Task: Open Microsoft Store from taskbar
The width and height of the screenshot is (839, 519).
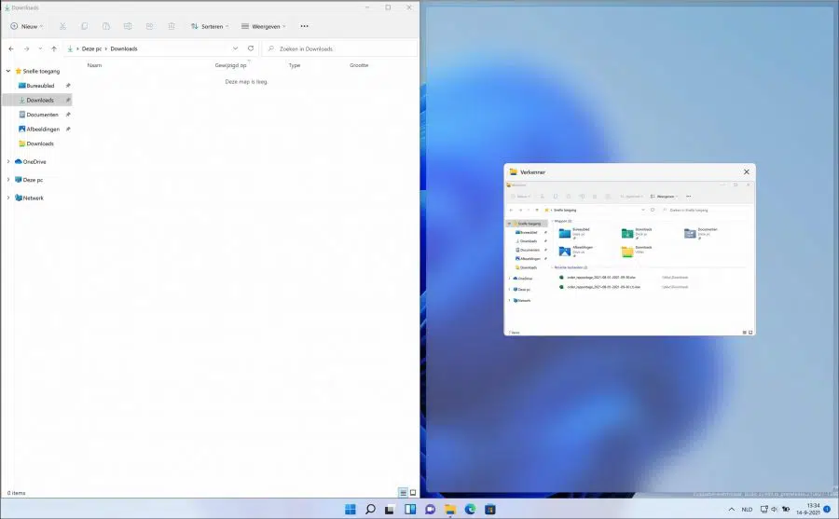Action: point(490,509)
